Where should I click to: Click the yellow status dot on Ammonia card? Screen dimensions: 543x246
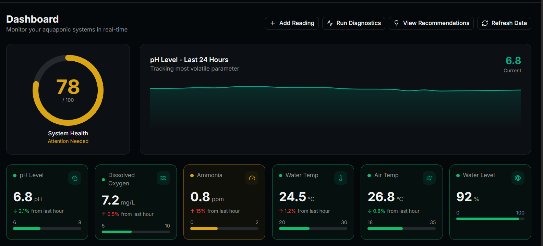(192, 176)
